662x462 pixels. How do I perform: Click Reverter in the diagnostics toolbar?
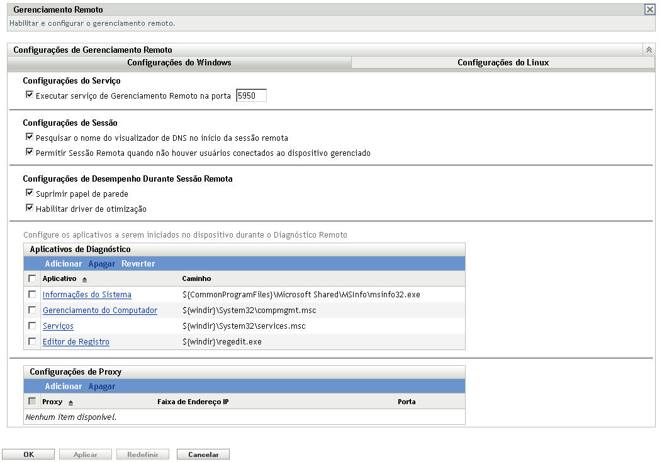pyautogui.click(x=138, y=263)
